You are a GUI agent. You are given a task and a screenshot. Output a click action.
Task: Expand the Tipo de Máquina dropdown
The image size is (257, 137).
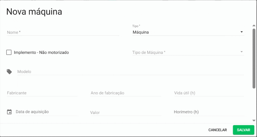(188, 52)
